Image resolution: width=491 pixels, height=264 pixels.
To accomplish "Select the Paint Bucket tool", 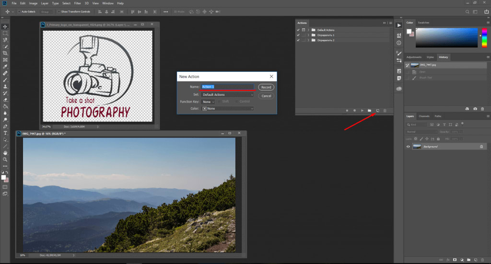I will 5,106.
